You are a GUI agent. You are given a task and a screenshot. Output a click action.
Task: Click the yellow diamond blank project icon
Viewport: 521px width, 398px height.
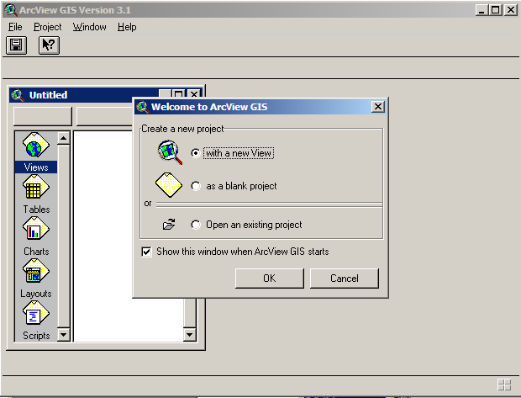coord(169,185)
